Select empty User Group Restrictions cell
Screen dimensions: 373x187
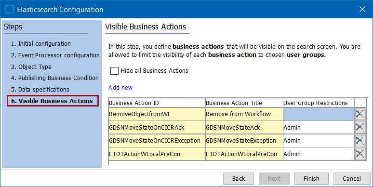(318, 114)
